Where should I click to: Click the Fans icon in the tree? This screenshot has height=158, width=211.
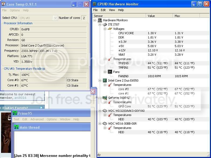(110, 72)
